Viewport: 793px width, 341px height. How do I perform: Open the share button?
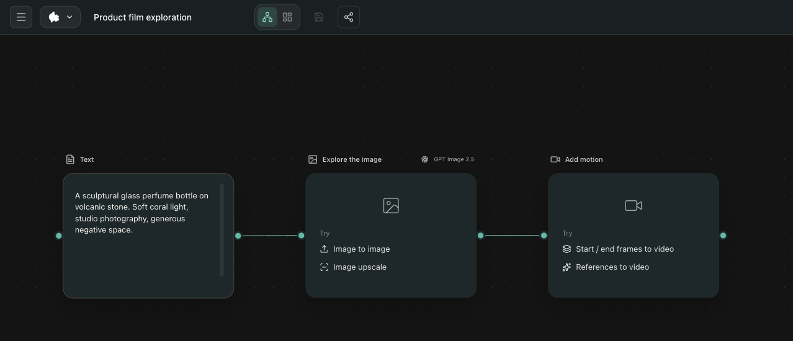349,17
